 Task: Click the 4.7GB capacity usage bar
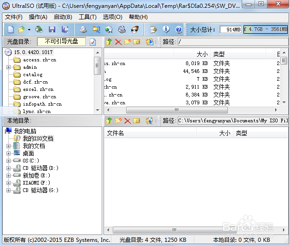coord(266,30)
